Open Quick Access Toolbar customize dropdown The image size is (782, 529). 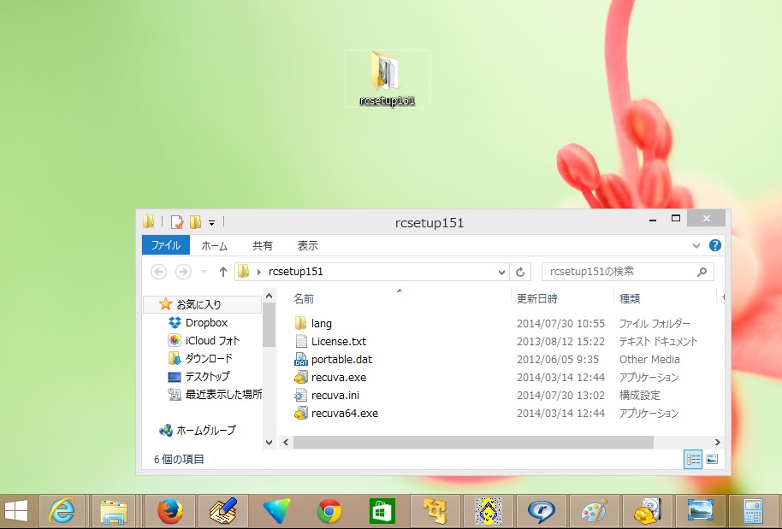212,222
